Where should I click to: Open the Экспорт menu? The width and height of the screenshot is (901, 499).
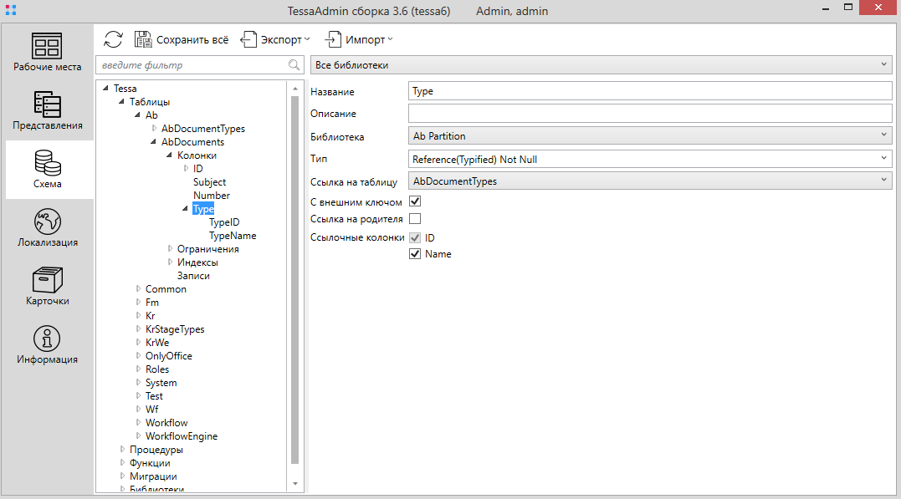tap(276, 40)
